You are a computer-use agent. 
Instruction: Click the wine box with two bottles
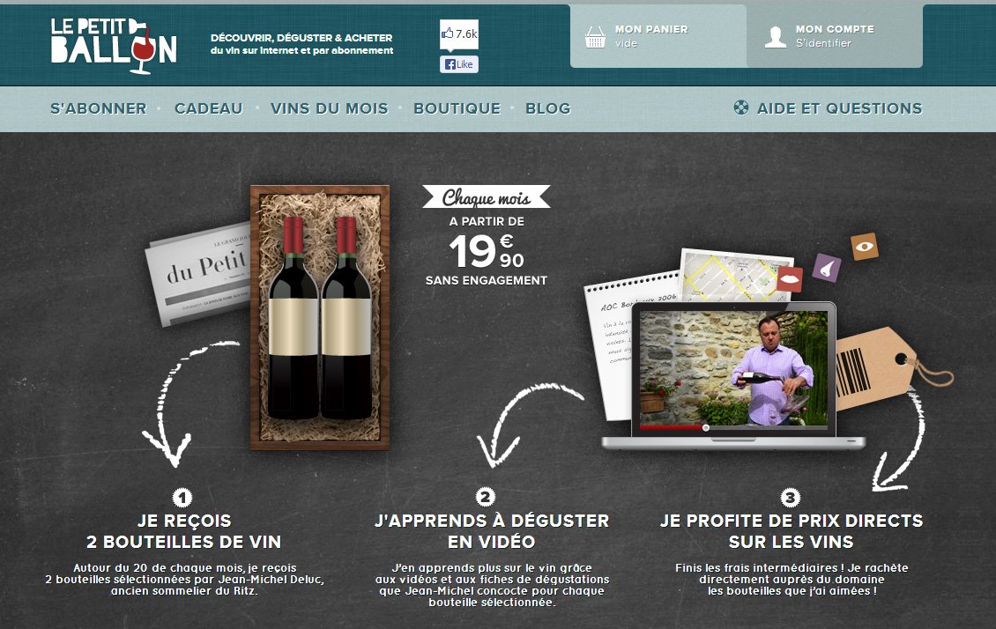319,317
